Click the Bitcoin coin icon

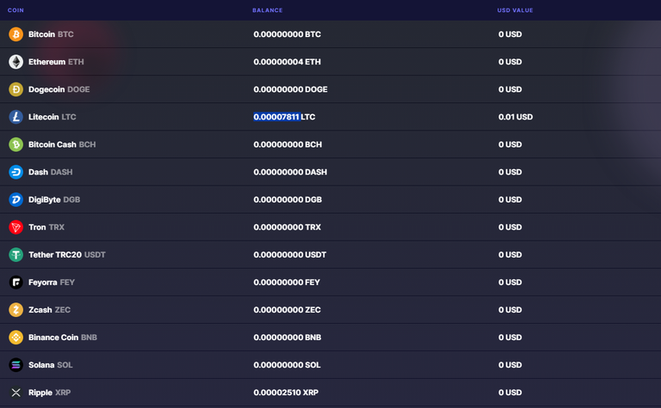pyautogui.click(x=16, y=34)
